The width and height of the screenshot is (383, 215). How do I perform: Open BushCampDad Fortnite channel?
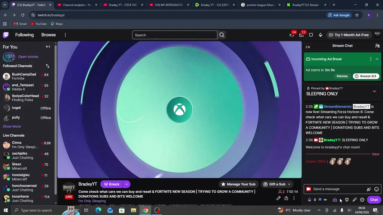[27, 76]
